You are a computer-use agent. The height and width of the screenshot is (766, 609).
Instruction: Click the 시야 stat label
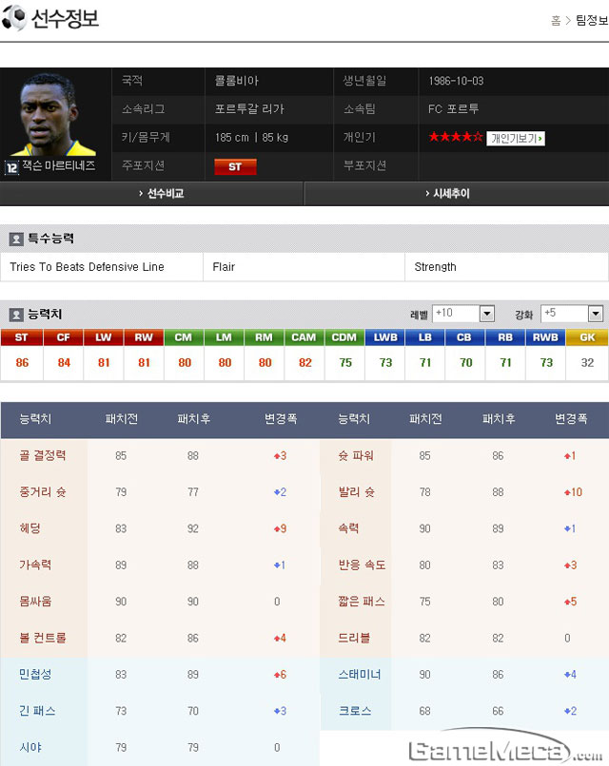click(30, 747)
